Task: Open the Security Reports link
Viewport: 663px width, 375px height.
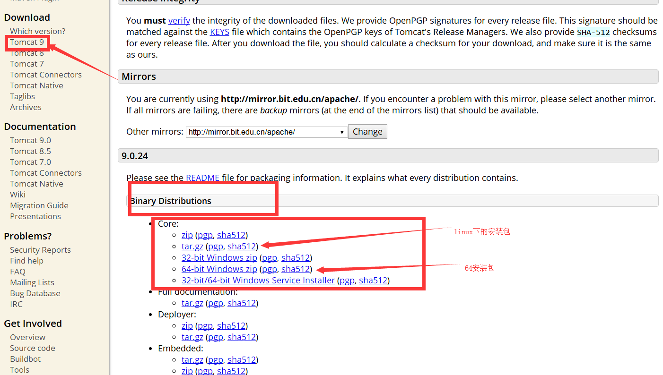Action: click(40, 250)
